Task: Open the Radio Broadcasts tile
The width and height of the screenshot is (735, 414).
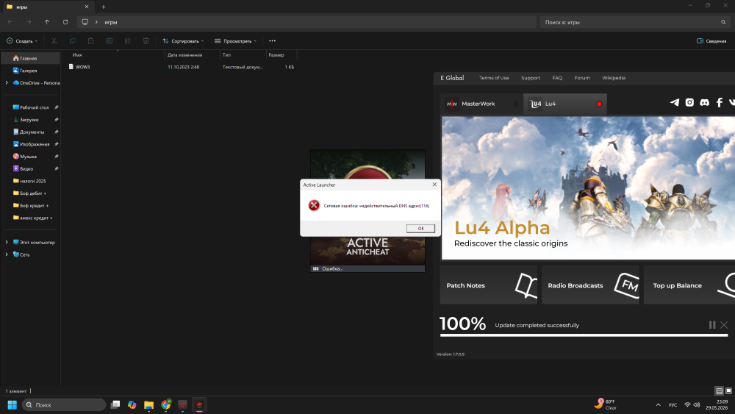Action: click(591, 285)
